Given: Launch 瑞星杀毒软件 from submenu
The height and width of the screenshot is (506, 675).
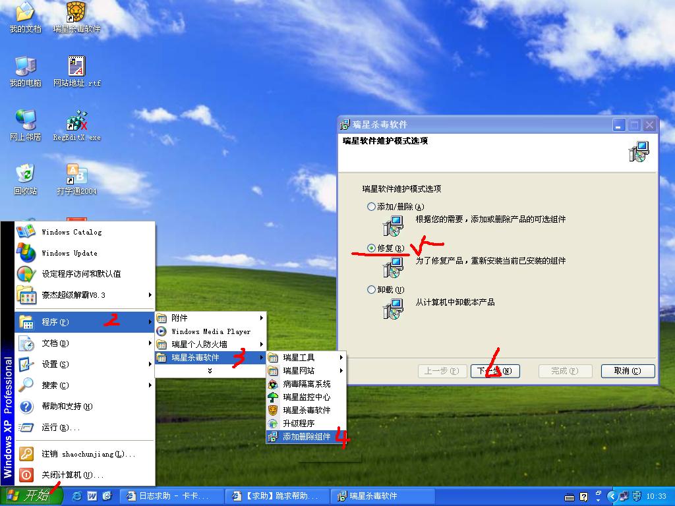Looking at the screenshot, I should pyautogui.click(x=306, y=410).
